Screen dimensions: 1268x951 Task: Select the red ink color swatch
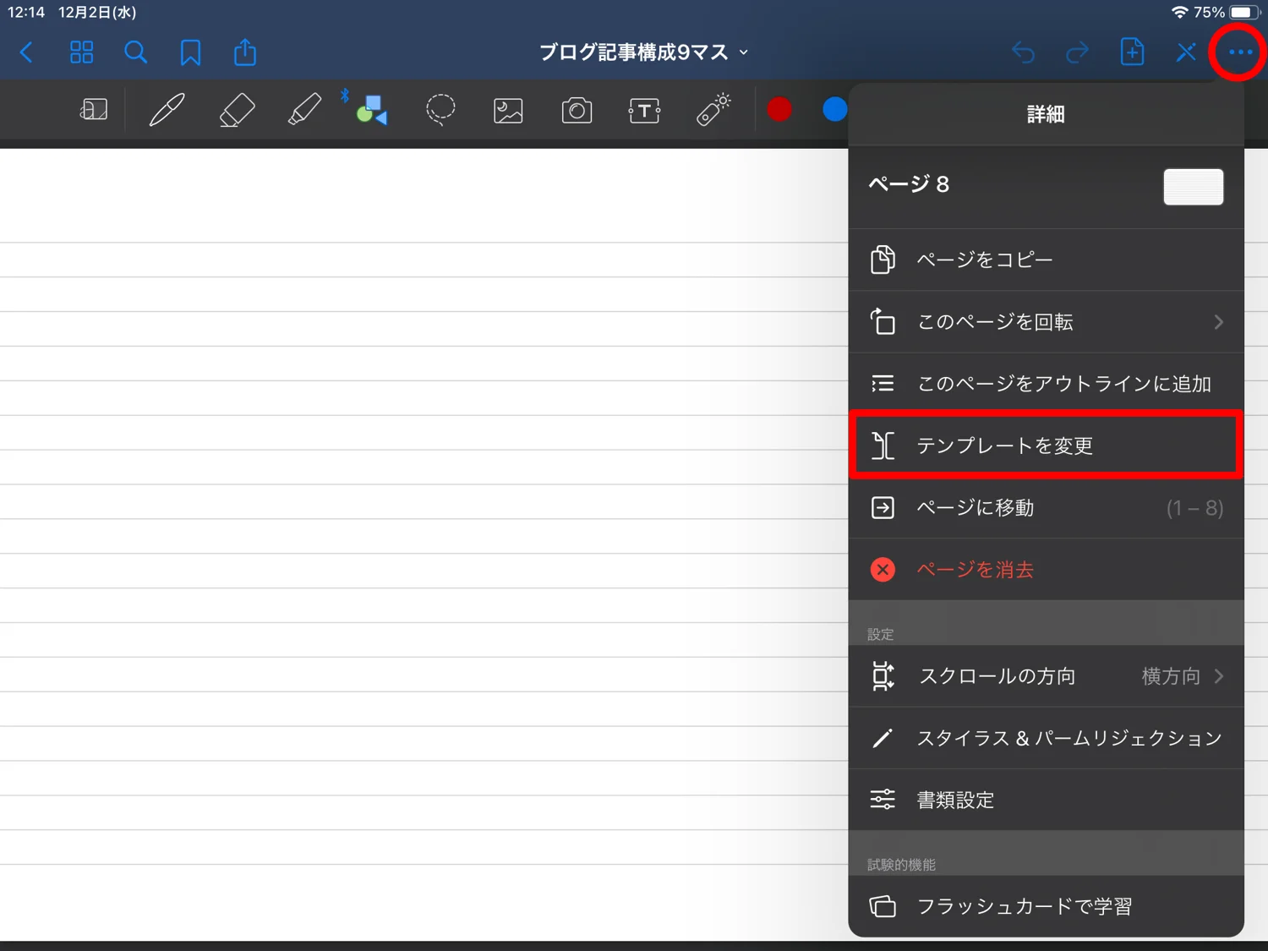click(x=779, y=109)
